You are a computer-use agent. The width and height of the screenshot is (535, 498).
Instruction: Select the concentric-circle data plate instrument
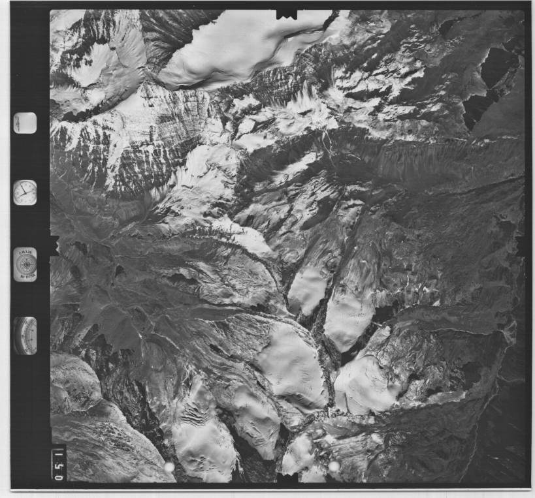click(25, 264)
